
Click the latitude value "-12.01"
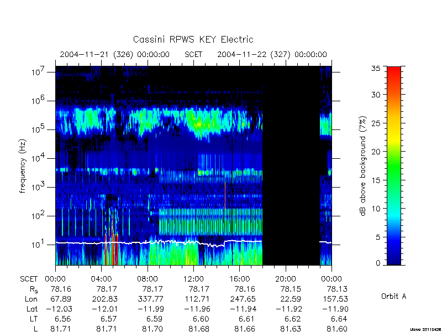[104, 309]
